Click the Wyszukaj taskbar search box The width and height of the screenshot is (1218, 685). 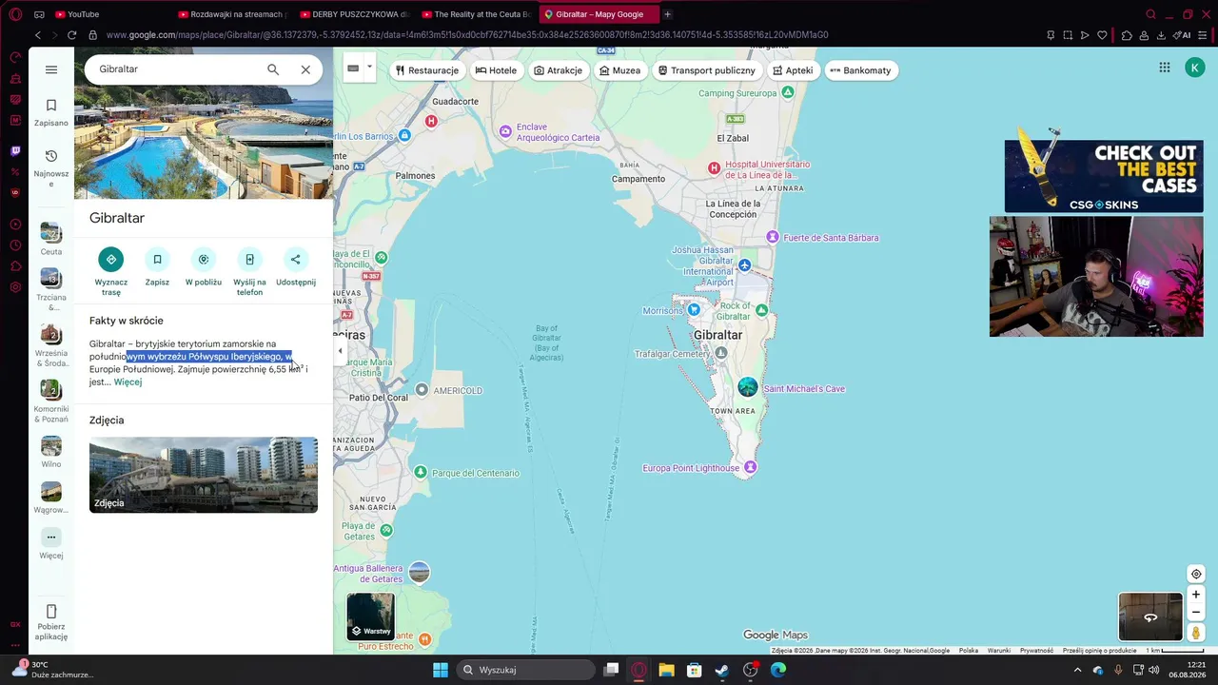click(525, 670)
